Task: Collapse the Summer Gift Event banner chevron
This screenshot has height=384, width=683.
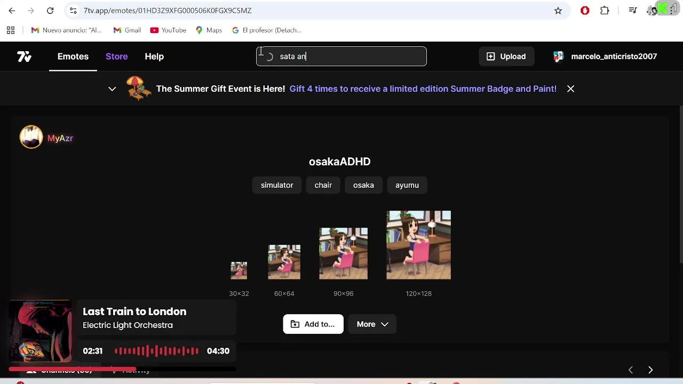Action: click(x=112, y=89)
